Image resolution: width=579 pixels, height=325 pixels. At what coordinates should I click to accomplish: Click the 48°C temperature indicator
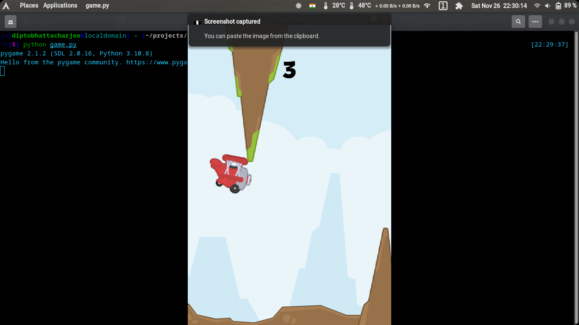pos(360,6)
